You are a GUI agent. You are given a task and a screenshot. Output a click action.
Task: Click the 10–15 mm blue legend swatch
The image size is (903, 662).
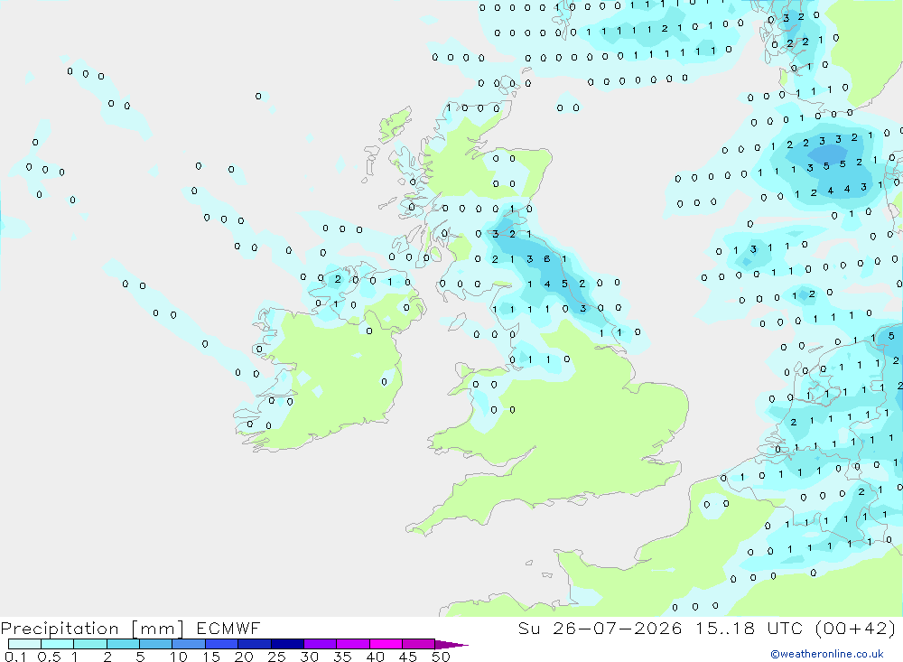pos(189,644)
